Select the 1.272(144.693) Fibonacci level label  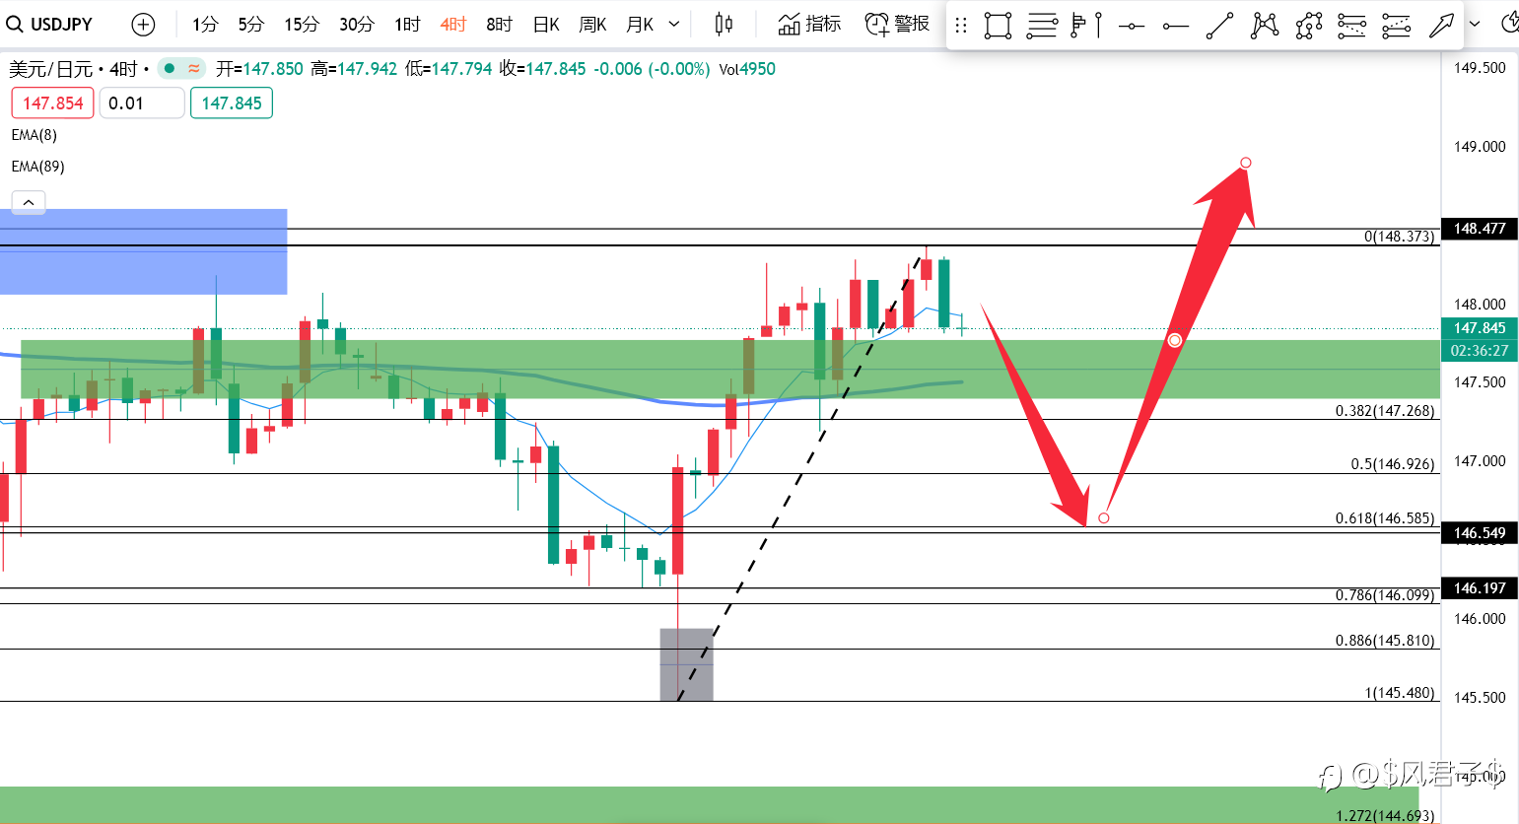[1385, 816]
